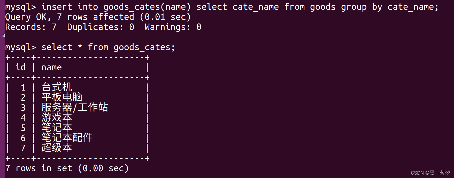Select the row with 台式机
This screenshot has height=178, width=454.
[77, 87]
